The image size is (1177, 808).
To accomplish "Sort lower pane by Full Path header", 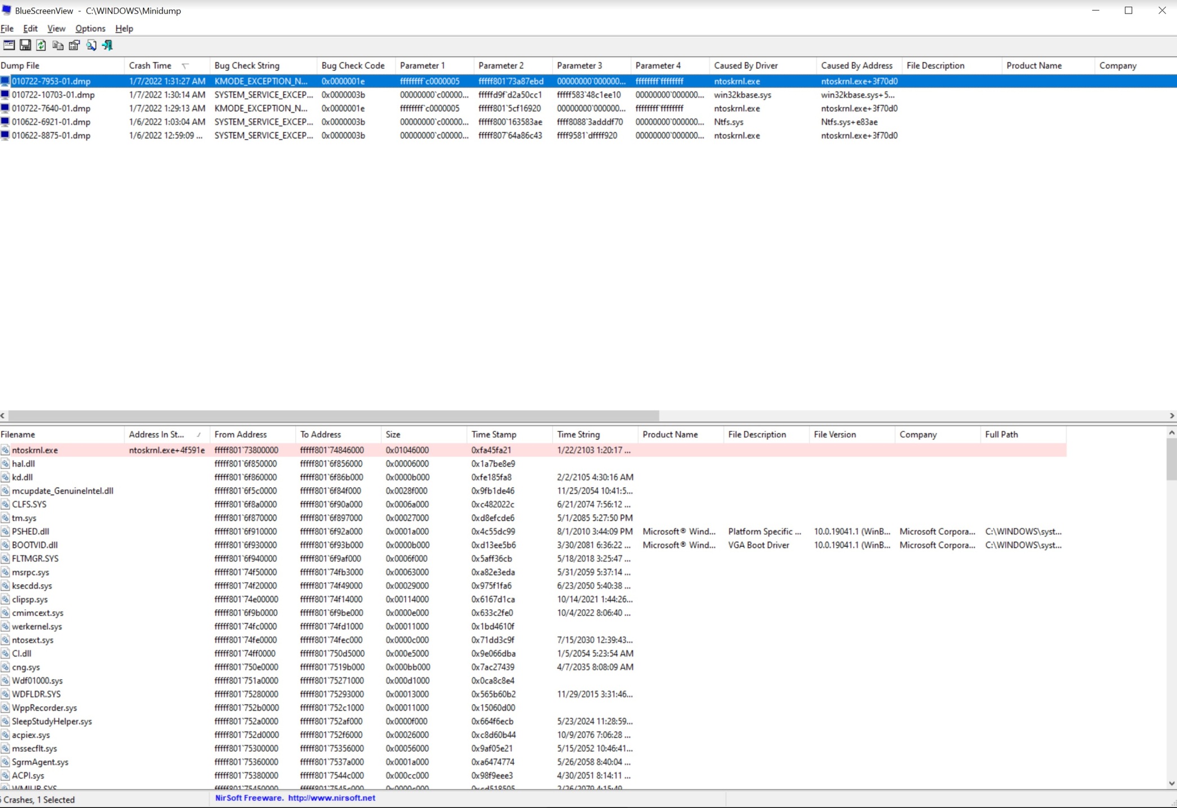I will 1023,435.
